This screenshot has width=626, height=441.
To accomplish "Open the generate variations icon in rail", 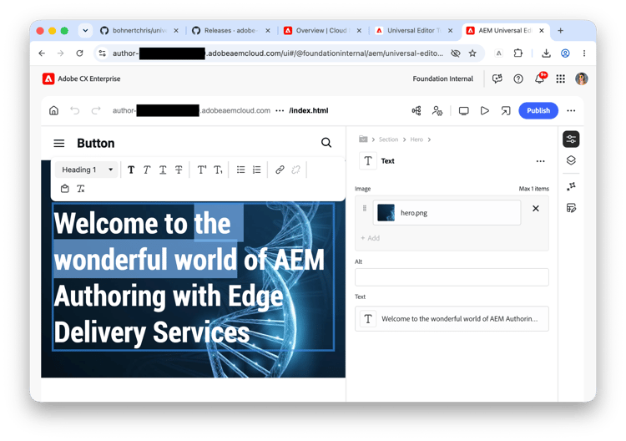I will coord(571,186).
